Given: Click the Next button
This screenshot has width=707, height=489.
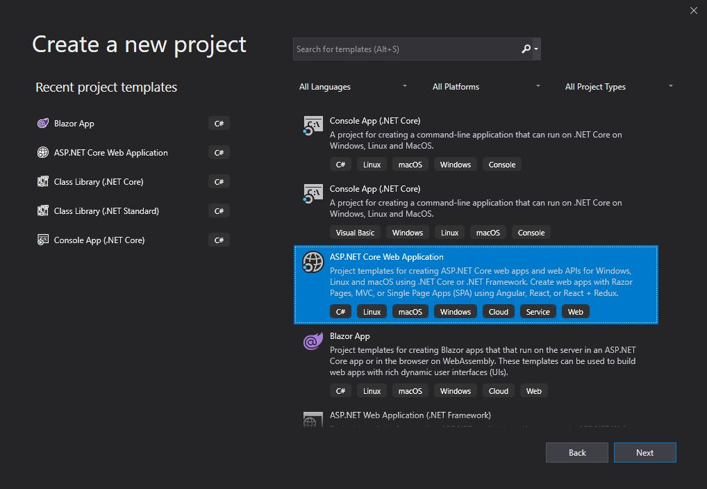Looking at the screenshot, I should click(644, 452).
